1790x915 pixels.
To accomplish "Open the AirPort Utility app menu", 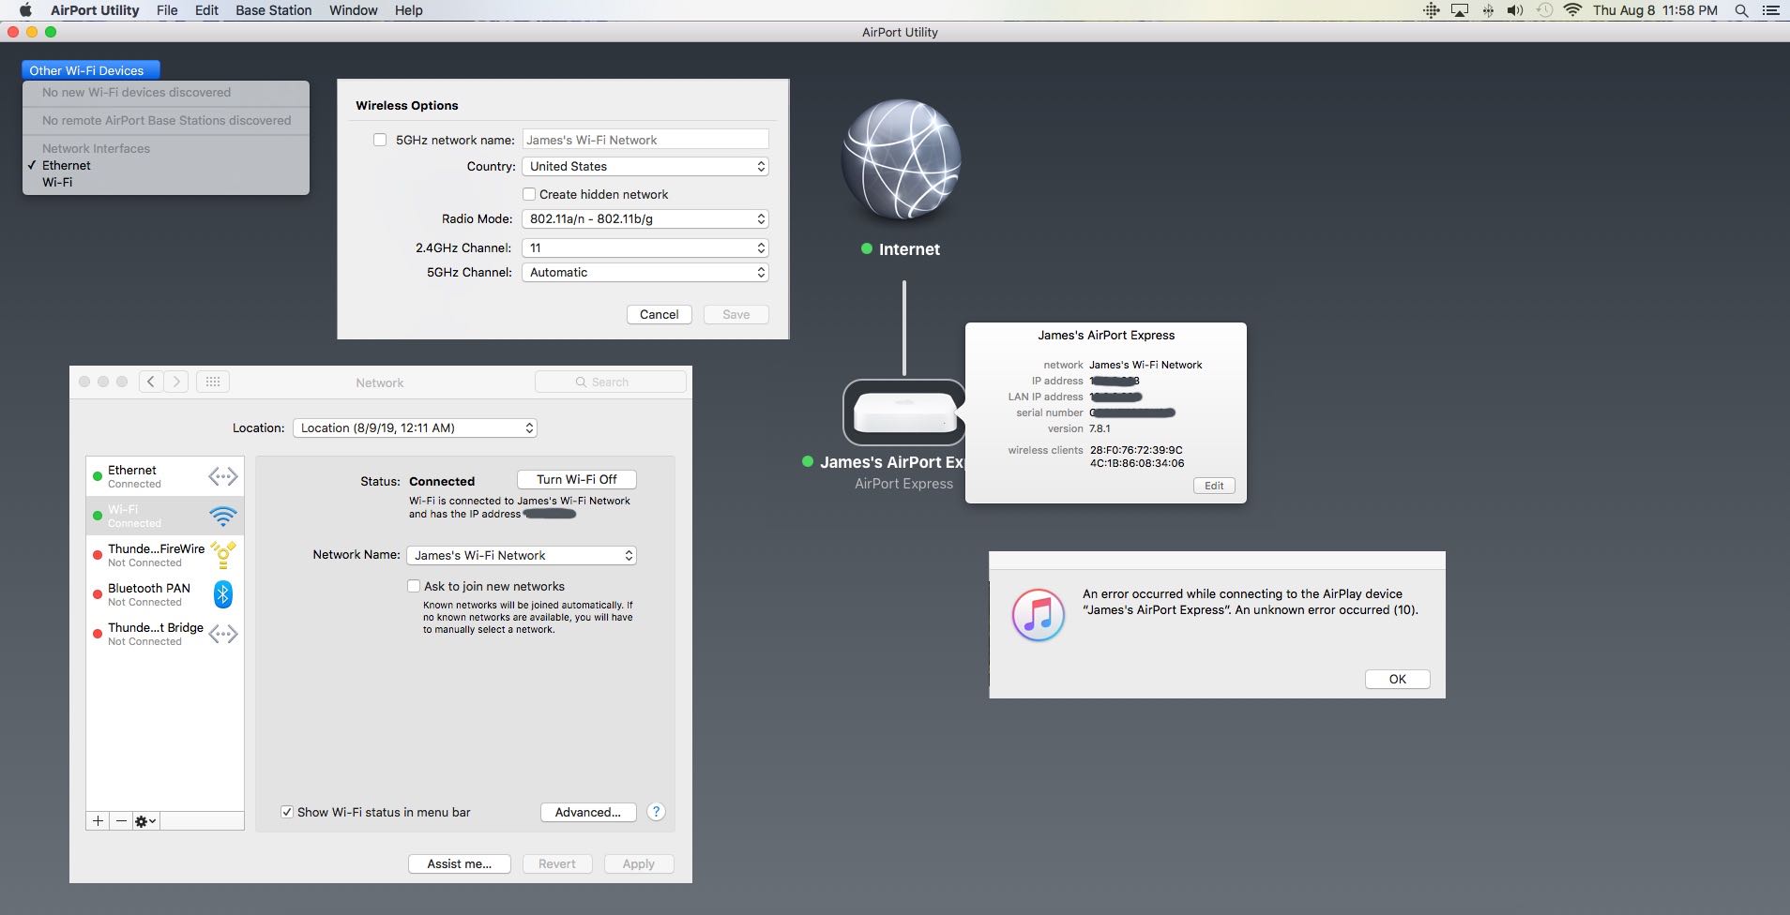I will (x=95, y=10).
